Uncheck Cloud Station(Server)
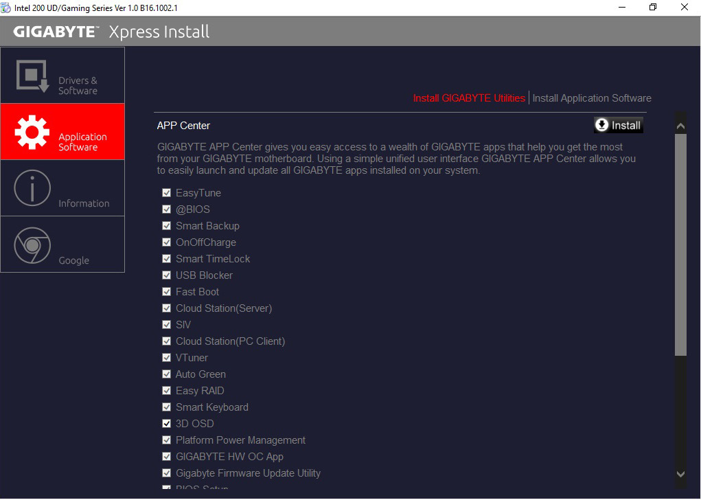The width and height of the screenshot is (701, 500). (166, 308)
